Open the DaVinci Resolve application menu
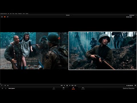Screen dimensions: 137x103 pyautogui.click(x=4, y=14)
